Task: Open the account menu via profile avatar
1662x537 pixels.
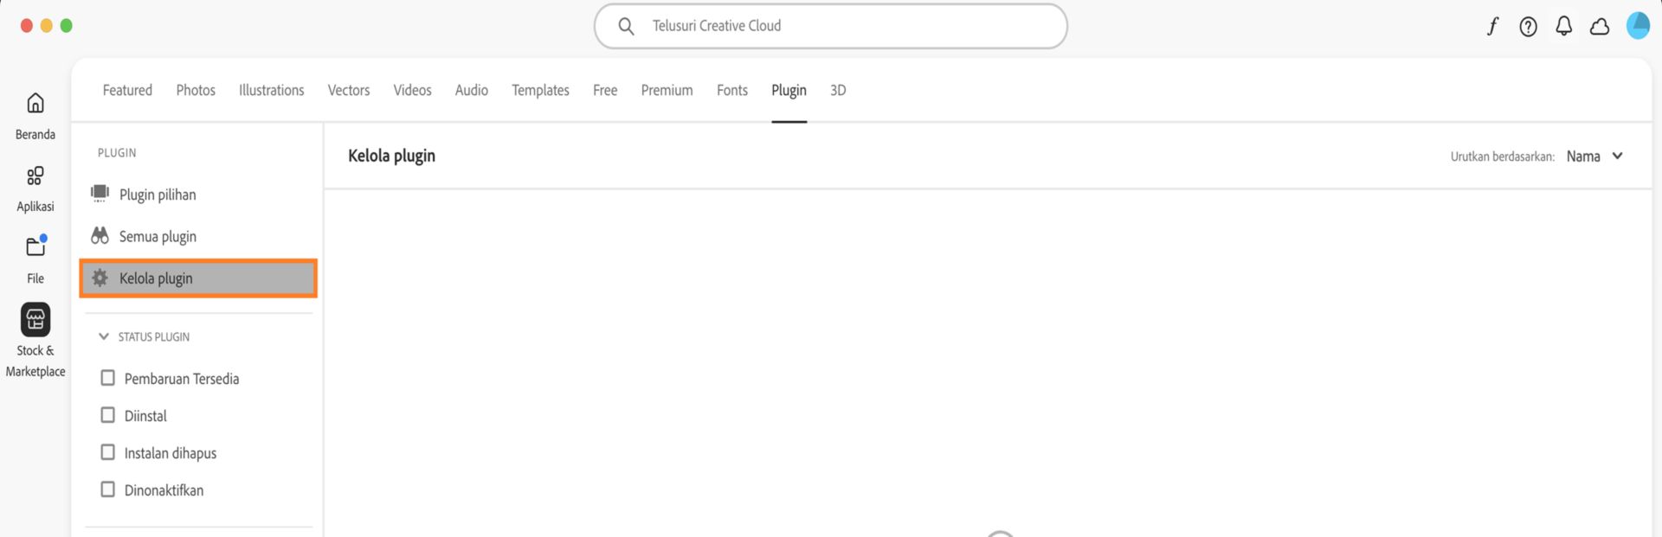Action: [x=1638, y=26]
